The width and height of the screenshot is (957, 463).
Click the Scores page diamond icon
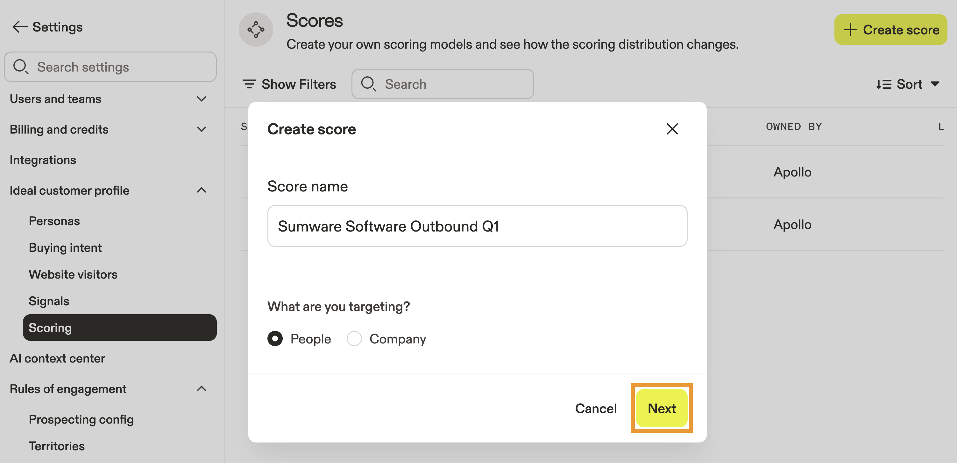tap(256, 30)
